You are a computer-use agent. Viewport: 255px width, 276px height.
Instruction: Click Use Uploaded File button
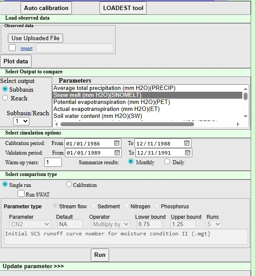(x=35, y=38)
